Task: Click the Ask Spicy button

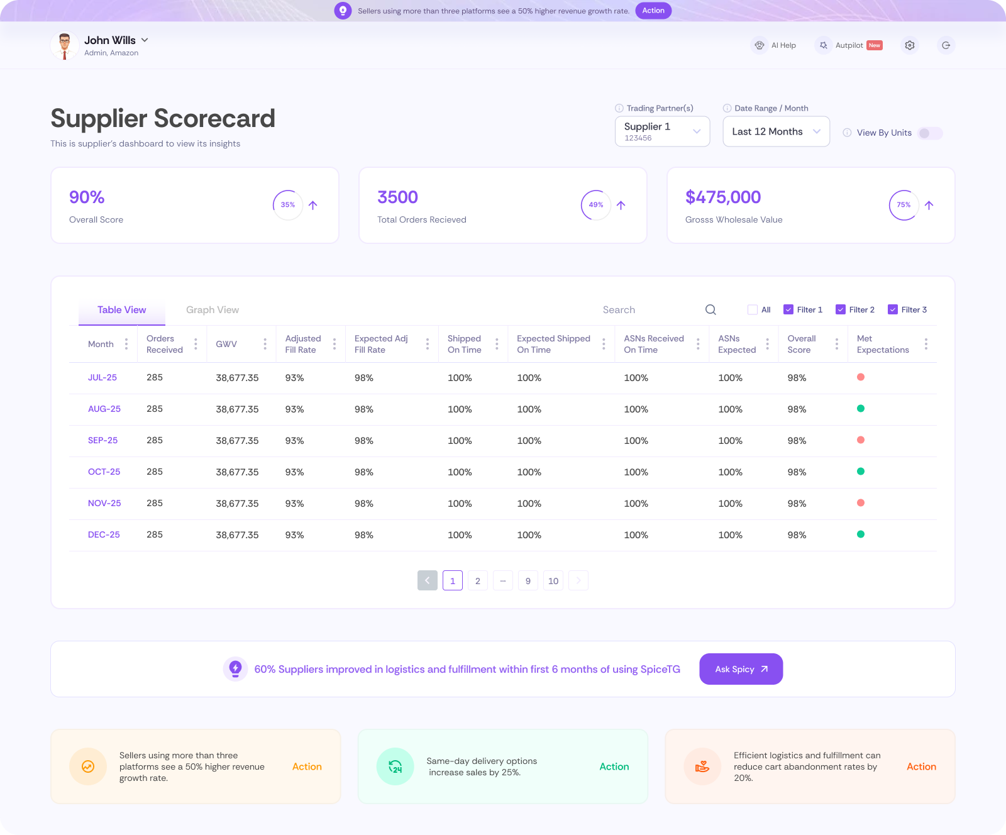Action: [x=741, y=669]
